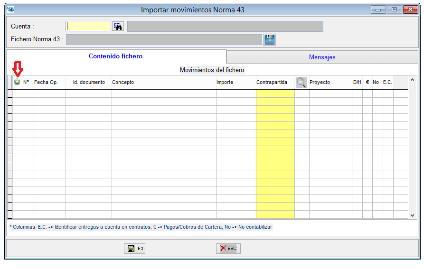Minimize the Importar movimientos window
The image size is (424, 269).
[378, 9]
